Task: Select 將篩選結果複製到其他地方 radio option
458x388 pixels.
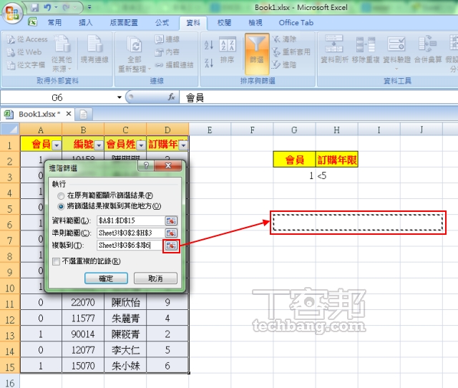Action: [x=60, y=205]
